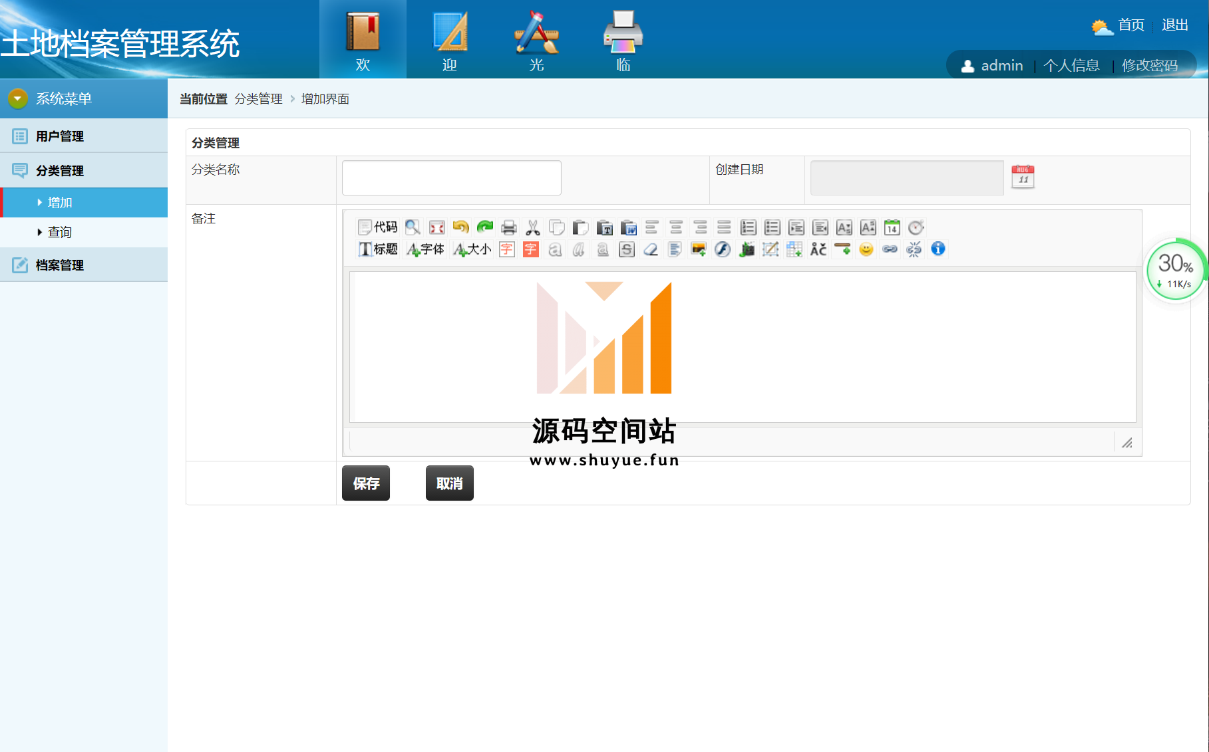
Task: Toggle strikethrough formatting in editor
Action: click(627, 249)
